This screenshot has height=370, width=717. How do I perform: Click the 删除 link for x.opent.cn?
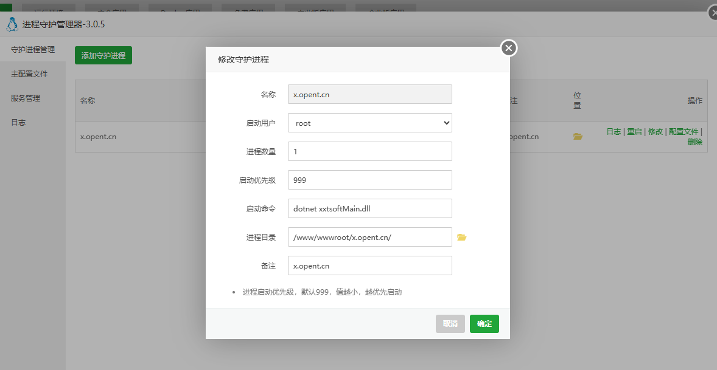pyautogui.click(x=694, y=142)
